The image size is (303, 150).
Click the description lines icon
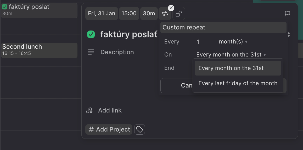91,52
